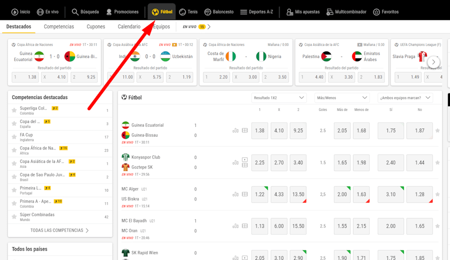The height and width of the screenshot is (260, 450).
Task: Switch to the Cupones tab
Action: coord(96,26)
